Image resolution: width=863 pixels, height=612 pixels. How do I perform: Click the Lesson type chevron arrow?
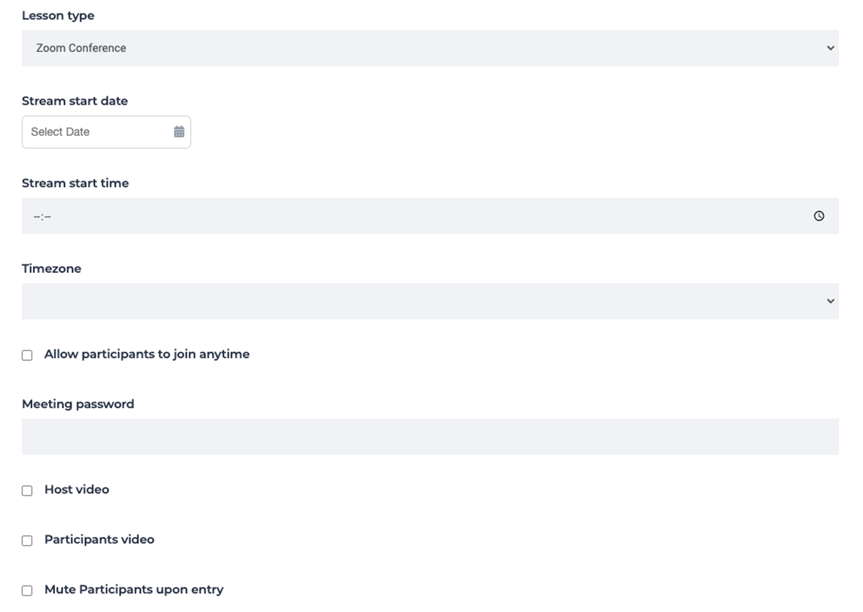coord(830,48)
